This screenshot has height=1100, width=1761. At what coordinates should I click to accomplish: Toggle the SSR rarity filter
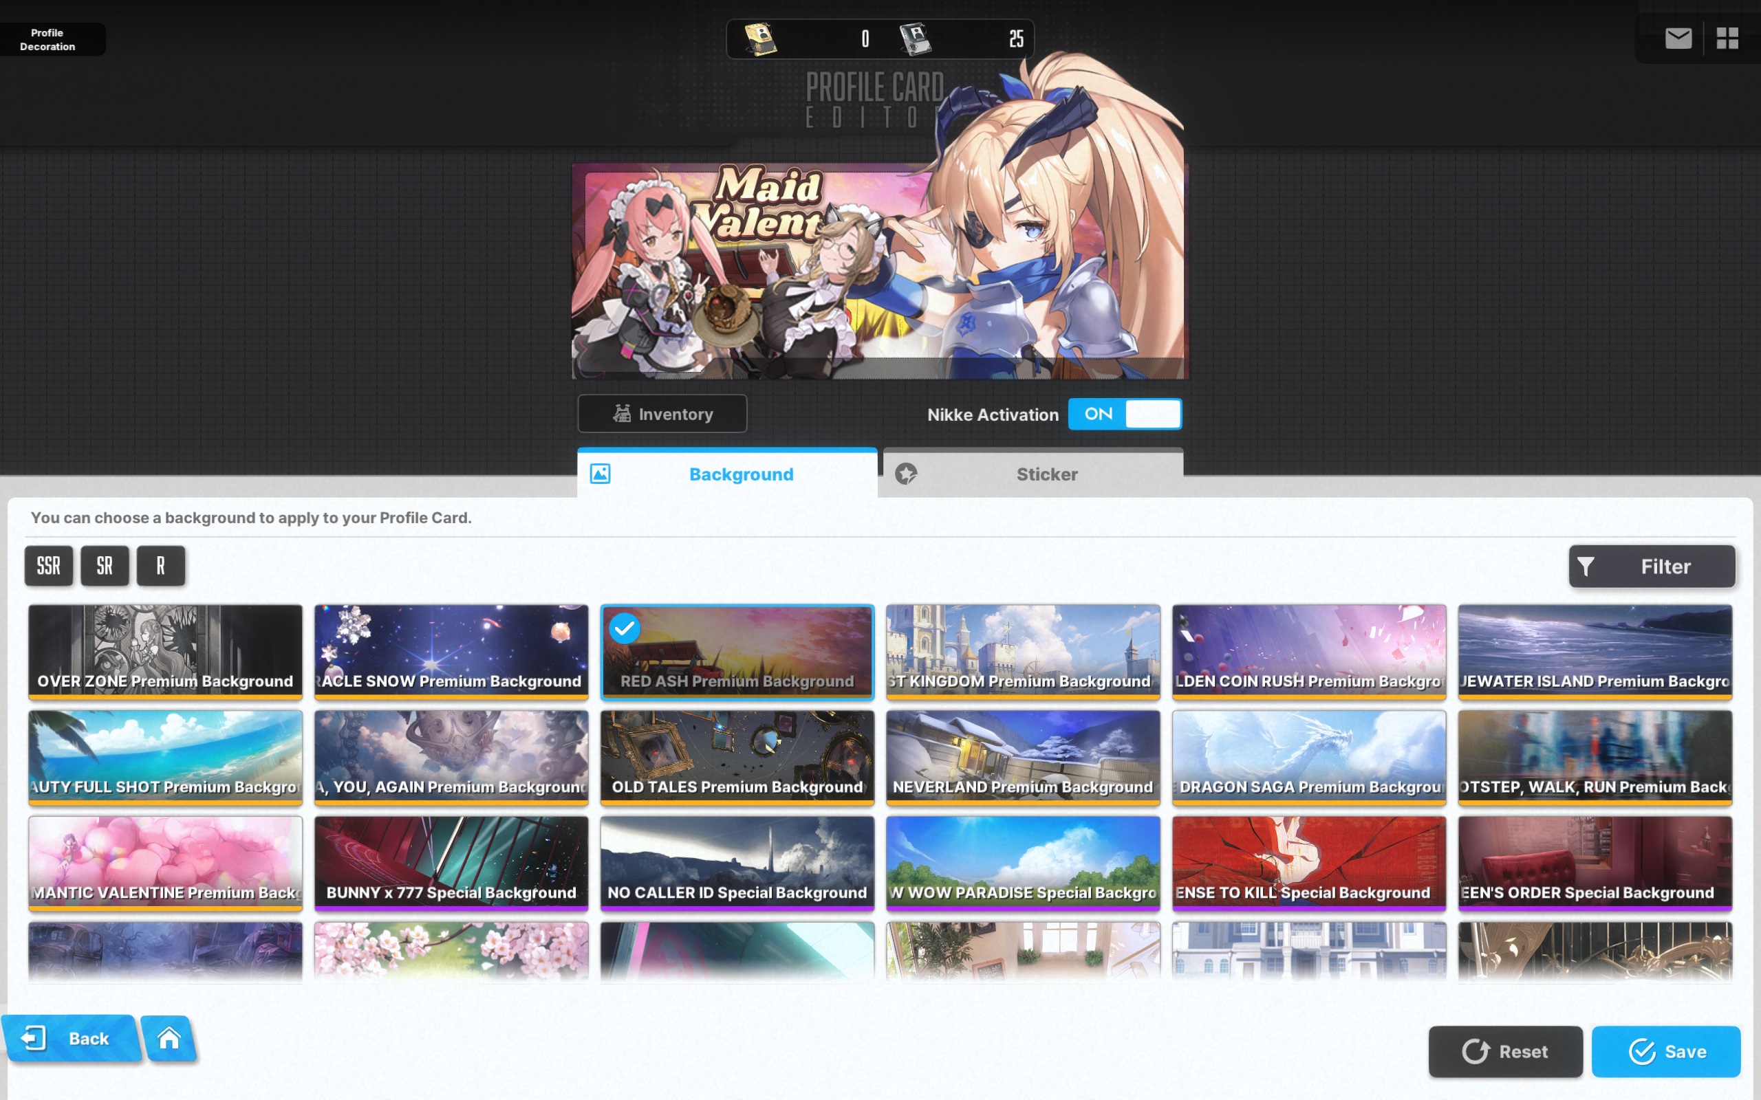pos(49,566)
